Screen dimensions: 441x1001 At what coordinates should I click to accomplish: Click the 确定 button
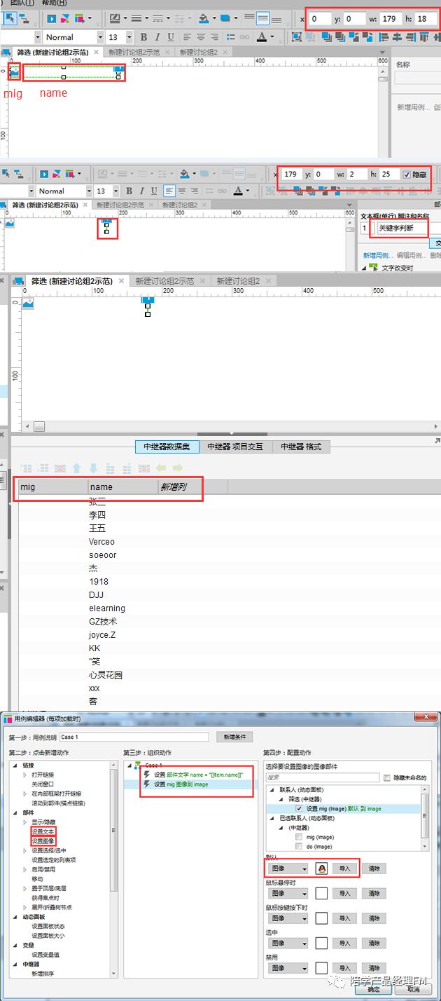coord(375,990)
